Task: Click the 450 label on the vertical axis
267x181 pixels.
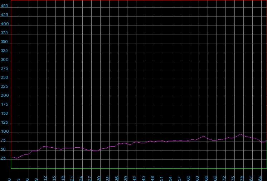Action: (x=4, y=6)
